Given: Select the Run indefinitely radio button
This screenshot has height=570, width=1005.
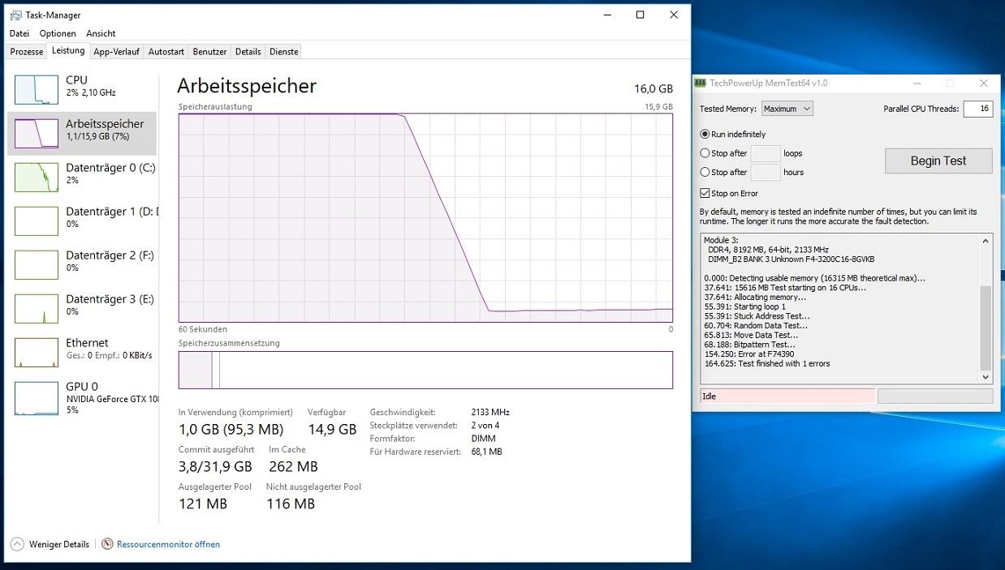Looking at the screenshot, I should click(705, 134).
